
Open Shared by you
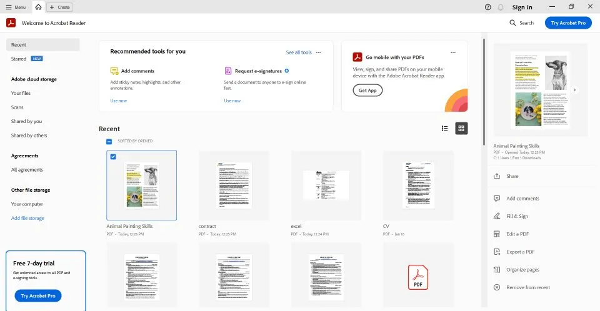coord(26,121)
